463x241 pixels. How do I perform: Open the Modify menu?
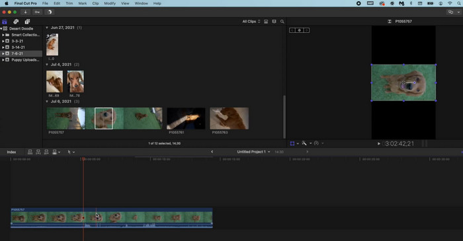click(110, 3)
